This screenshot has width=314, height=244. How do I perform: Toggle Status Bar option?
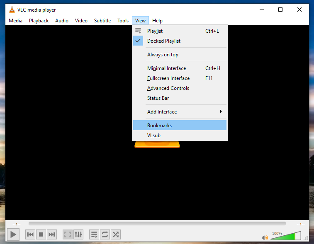click(x=180, y=98)
